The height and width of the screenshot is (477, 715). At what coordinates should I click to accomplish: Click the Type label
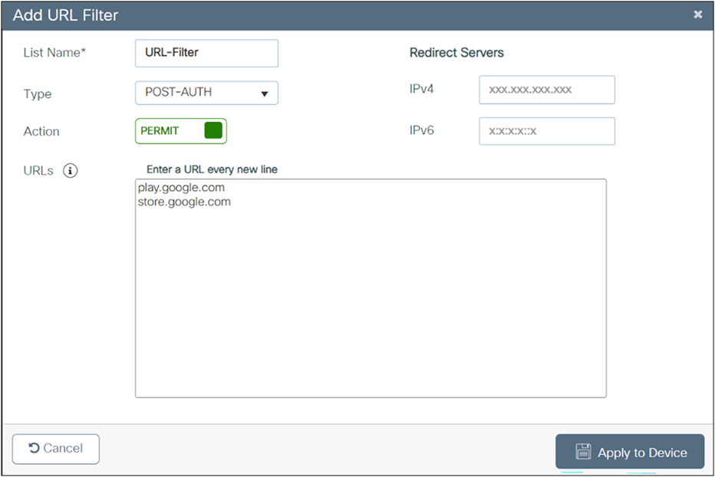(38, 94)
